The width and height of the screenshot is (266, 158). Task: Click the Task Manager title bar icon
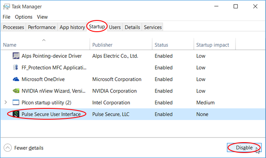(6, 7)
